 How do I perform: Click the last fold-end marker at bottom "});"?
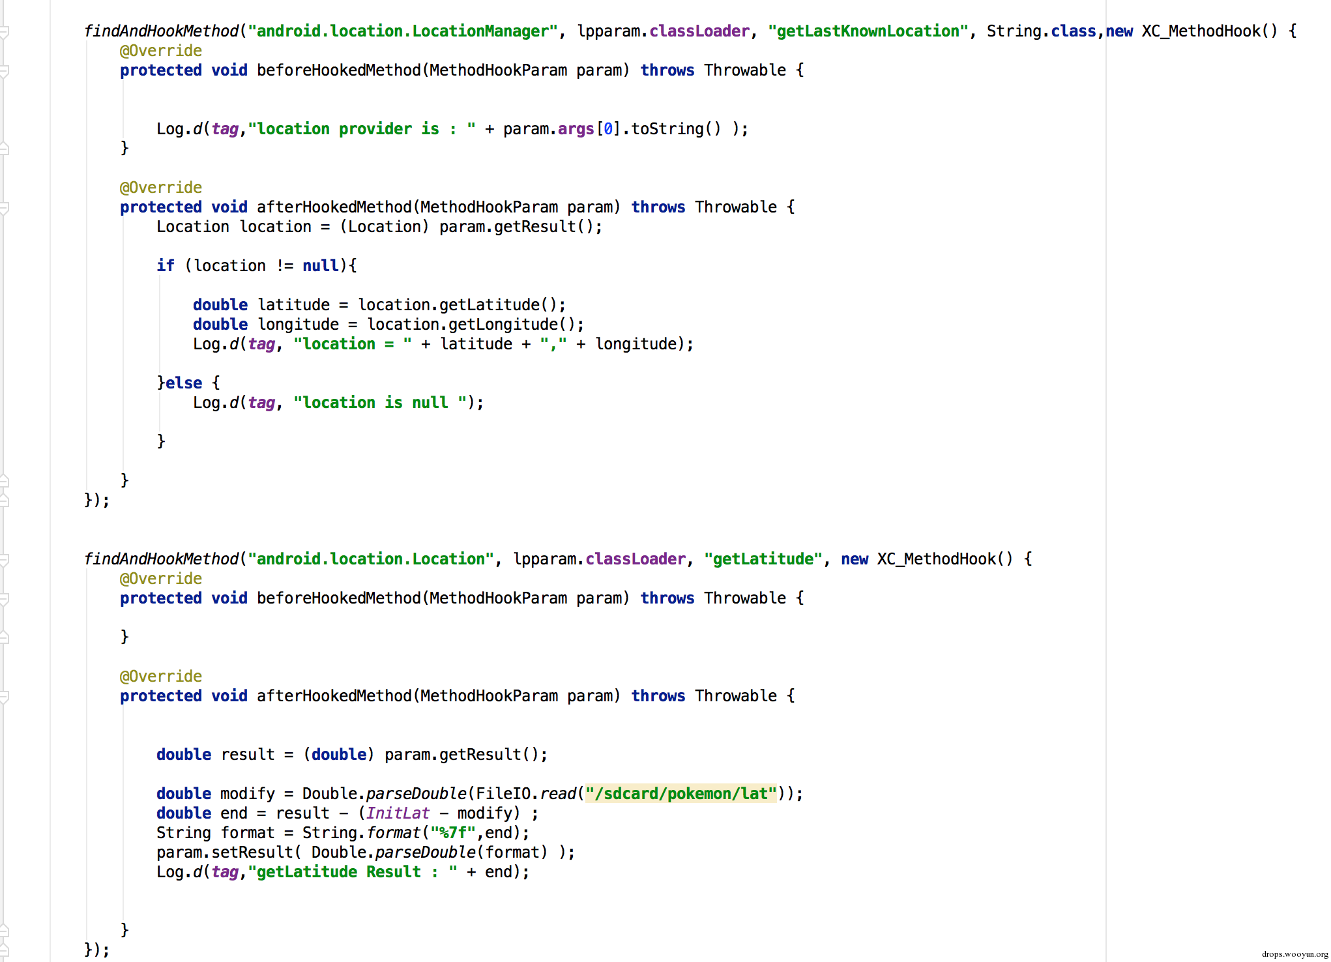(3, 950)
